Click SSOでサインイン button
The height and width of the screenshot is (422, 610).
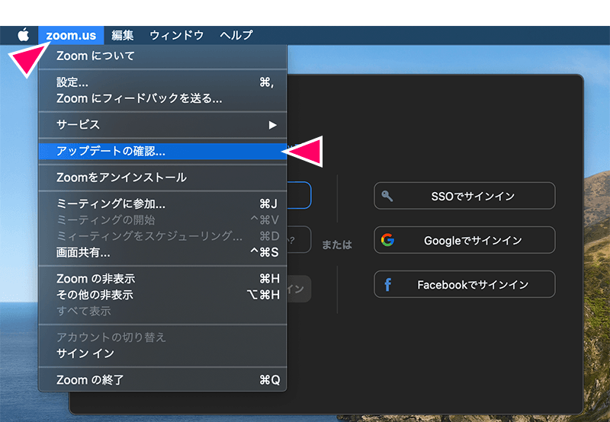464,196
